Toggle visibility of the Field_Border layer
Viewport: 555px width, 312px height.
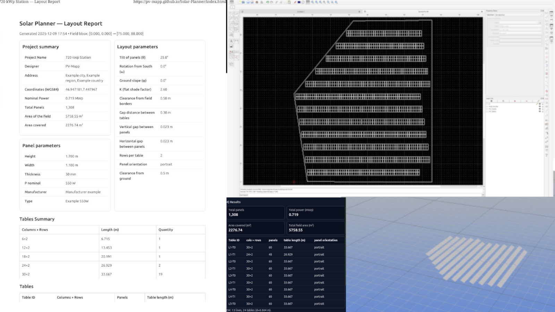pos(540,106)
